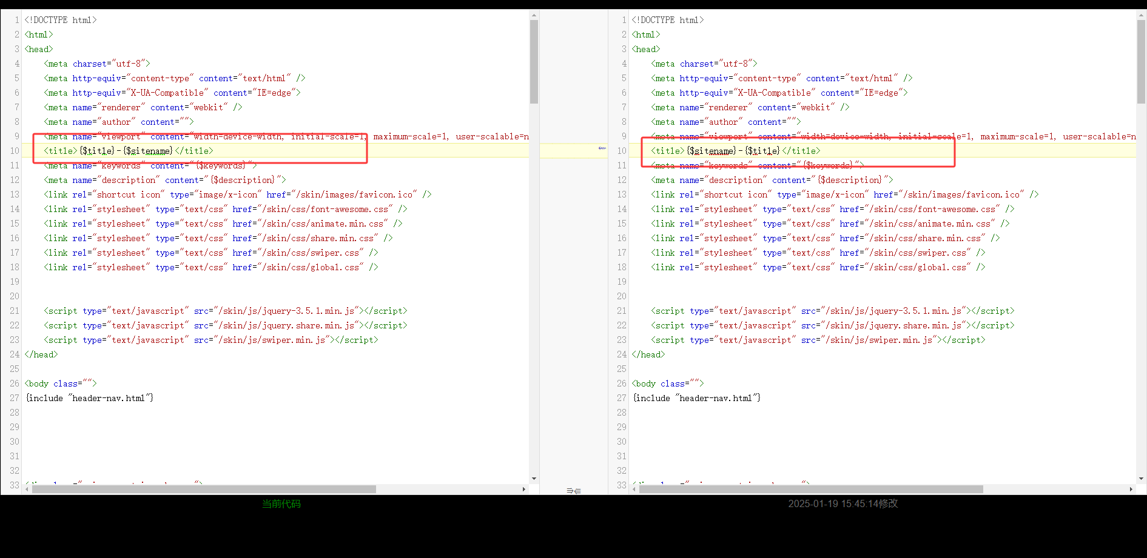This screenshot has height=558, width=1147.
Task: Click the left pane's vertical scrollbar down arrow
Action: (x=534, y=479)
